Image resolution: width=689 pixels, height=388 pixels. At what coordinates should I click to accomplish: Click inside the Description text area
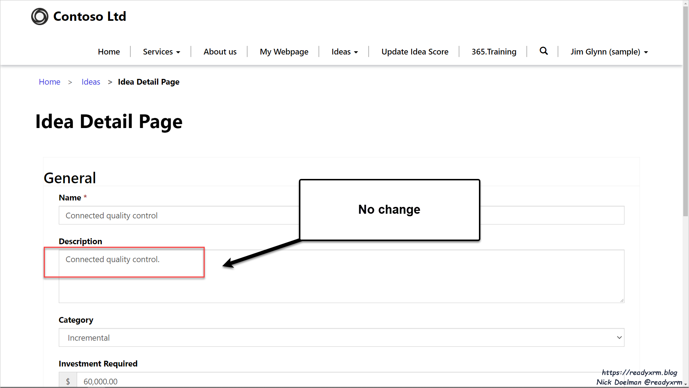(341, 276)
